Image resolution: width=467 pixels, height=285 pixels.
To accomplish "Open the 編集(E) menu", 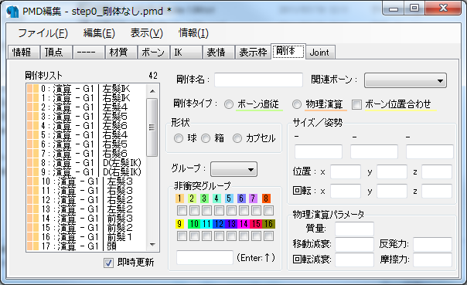I will point(99,33).
